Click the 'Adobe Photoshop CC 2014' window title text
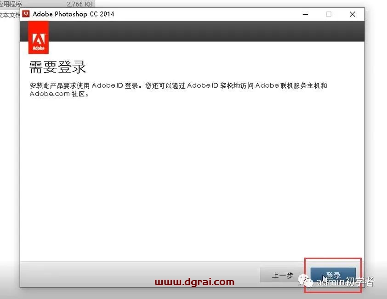The width and height of the screenshot is (387, 299). coord(73,14)
